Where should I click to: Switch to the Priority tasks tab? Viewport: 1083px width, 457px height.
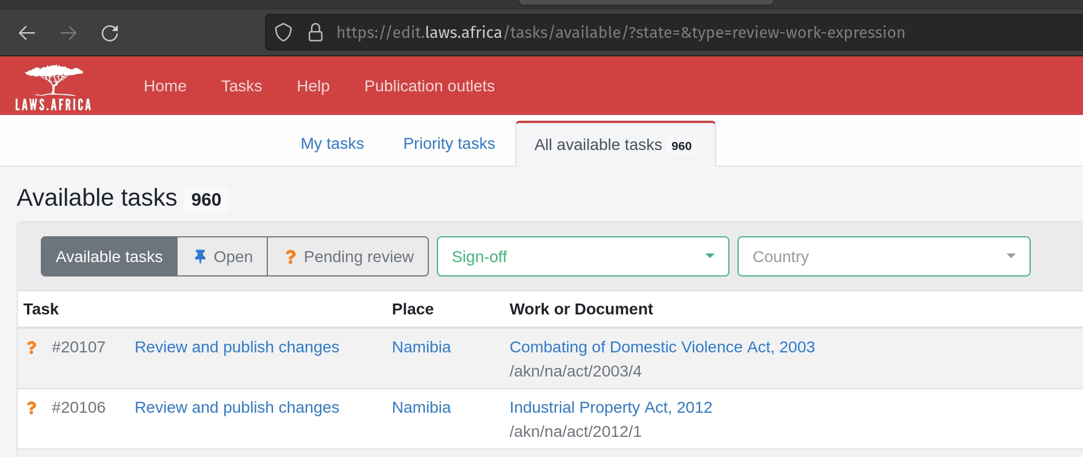[449, 144]
